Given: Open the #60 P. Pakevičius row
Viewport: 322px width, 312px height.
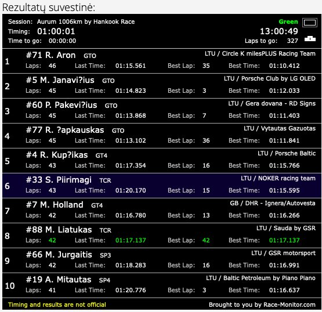Looking at the screenshot, I should [x=162, y=111].
